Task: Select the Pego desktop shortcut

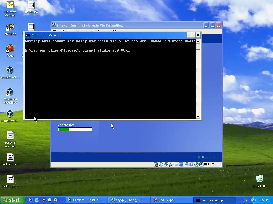Action: point(10,51)
